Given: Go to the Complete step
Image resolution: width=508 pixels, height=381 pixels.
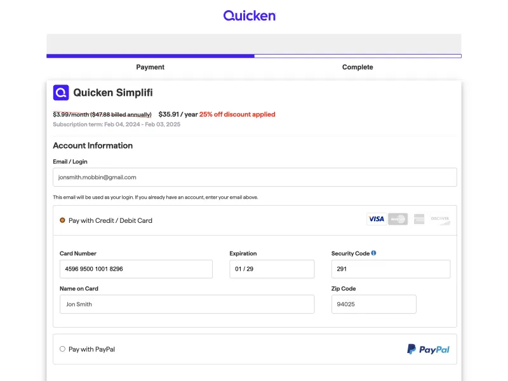Looking at the screenshot, I should pyautogui.click(x=358, y=67).
